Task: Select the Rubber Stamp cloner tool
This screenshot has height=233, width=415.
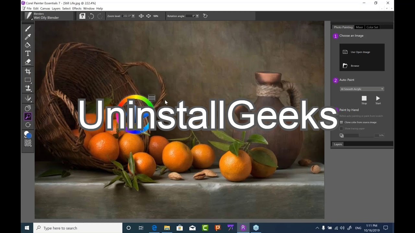Action: (x=28, y=88)
